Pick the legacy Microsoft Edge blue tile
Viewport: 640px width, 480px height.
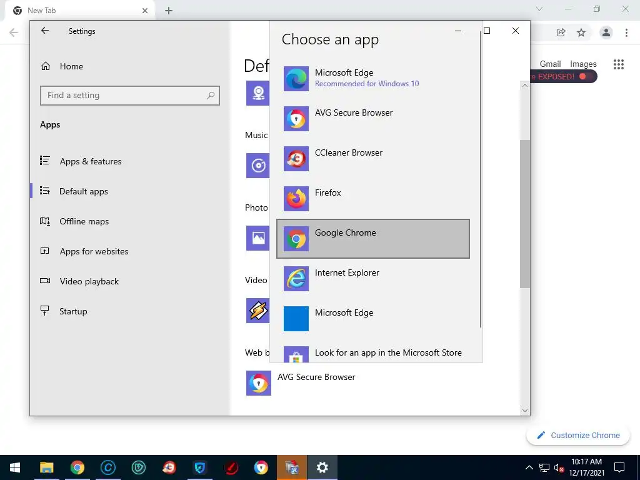(x=373, y=318)
